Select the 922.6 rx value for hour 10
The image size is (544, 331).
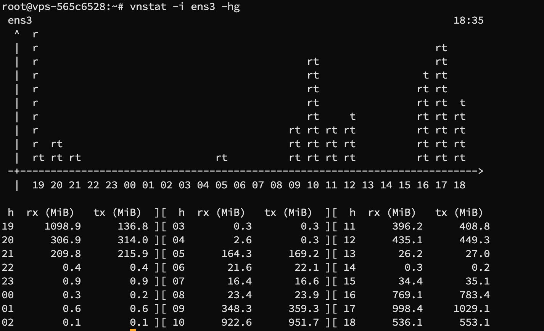(236, 322)
